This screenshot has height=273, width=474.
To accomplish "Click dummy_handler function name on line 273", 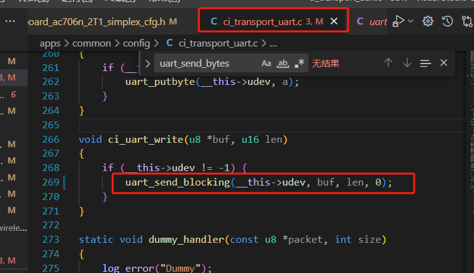I will pos(186,240).
